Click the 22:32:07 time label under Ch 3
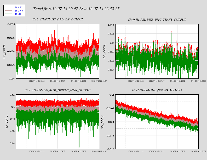 point(198,151)
